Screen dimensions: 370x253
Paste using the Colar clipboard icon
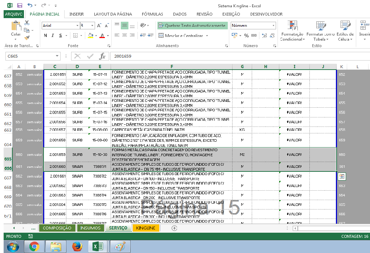(x=16, y=26)
